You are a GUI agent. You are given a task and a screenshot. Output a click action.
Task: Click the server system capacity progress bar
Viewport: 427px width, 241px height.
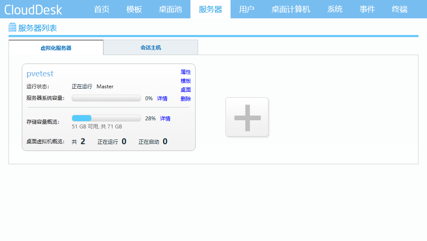[106, 98]
